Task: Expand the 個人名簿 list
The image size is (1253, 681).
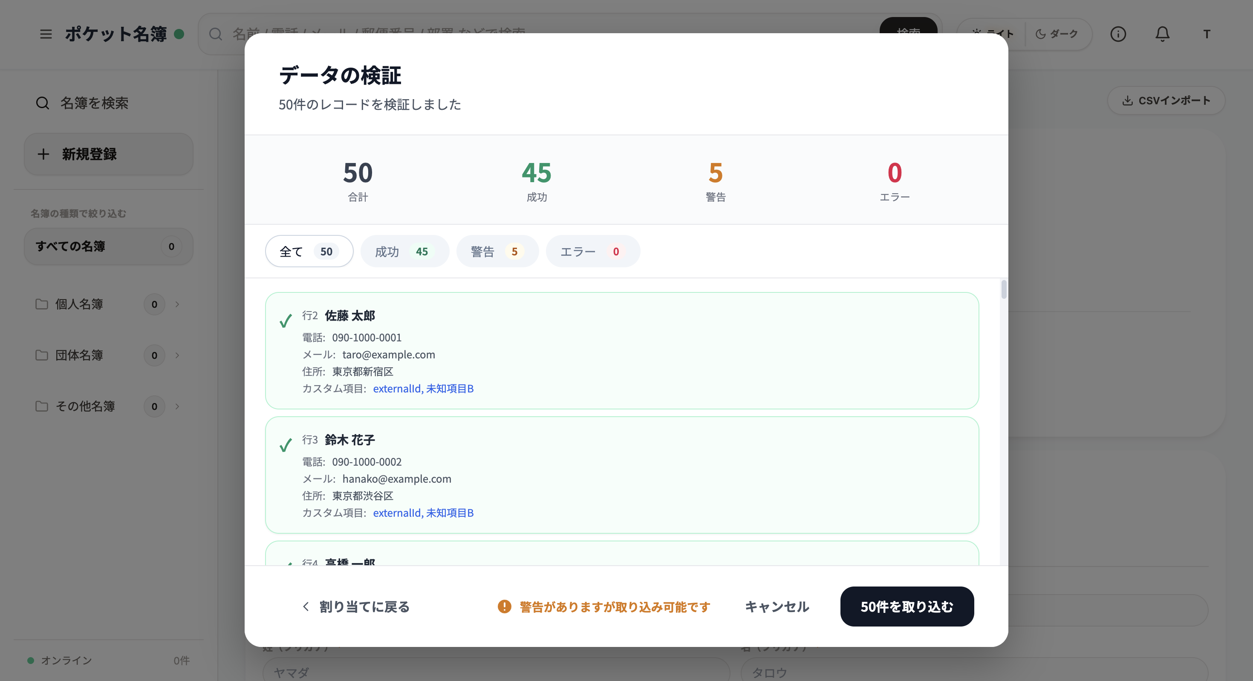Action: pyautogui.click(x=177, y=304)
